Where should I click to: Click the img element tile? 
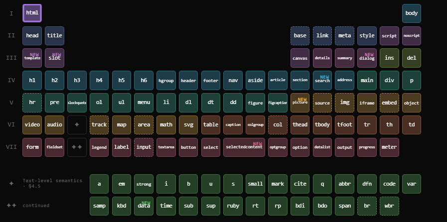(345, 103)
